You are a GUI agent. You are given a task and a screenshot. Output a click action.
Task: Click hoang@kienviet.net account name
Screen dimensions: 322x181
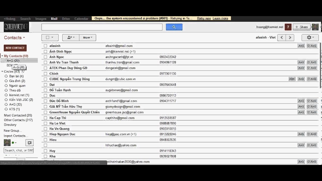pos(270,27)
